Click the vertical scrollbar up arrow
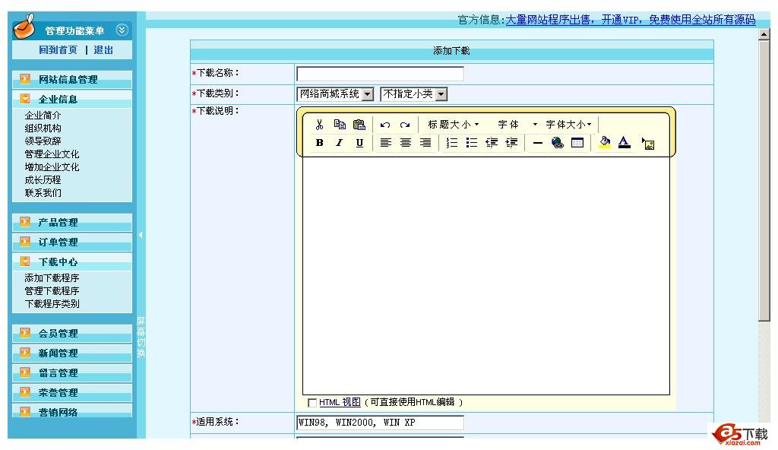 click(x=764, y=34)
